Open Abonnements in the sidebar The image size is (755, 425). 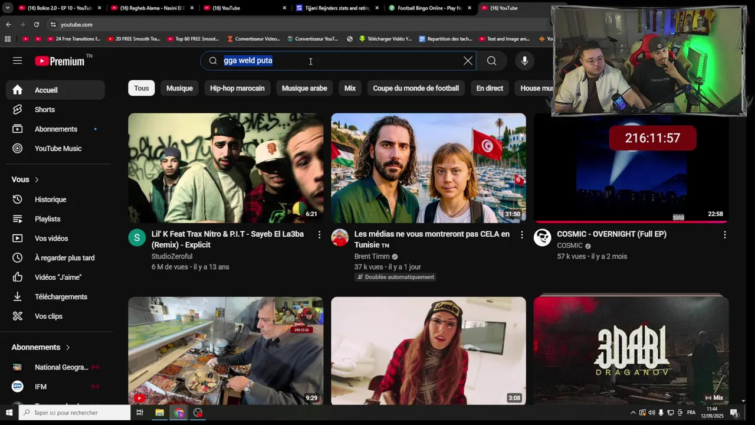[x=55, y=129]
